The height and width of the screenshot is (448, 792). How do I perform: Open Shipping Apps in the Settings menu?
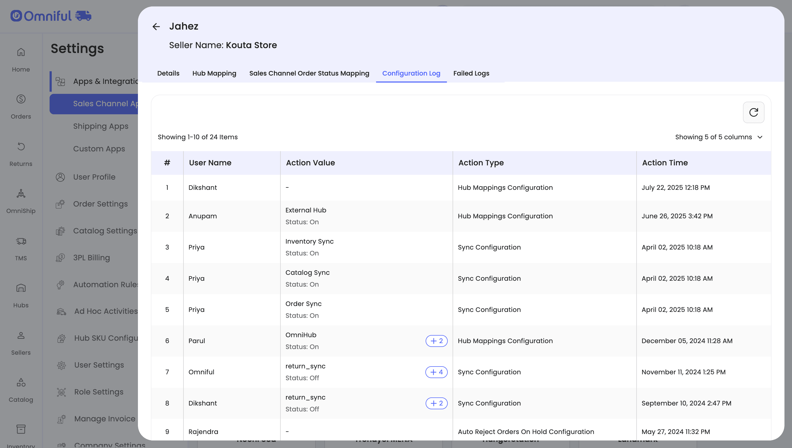[101, 126]
